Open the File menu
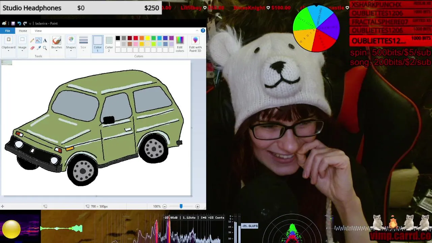 pos(7,31)
